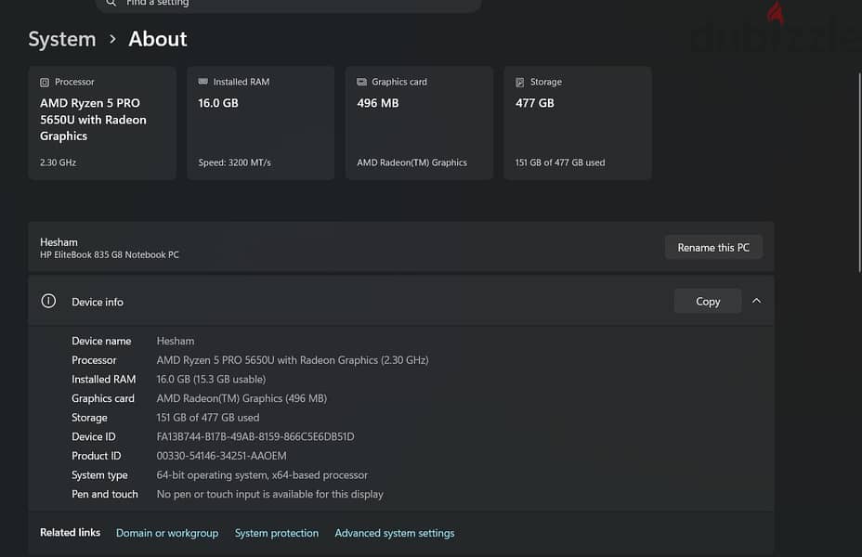Click the Graphics card icon
The image size is (862, 557).
(x=361, y=82)
